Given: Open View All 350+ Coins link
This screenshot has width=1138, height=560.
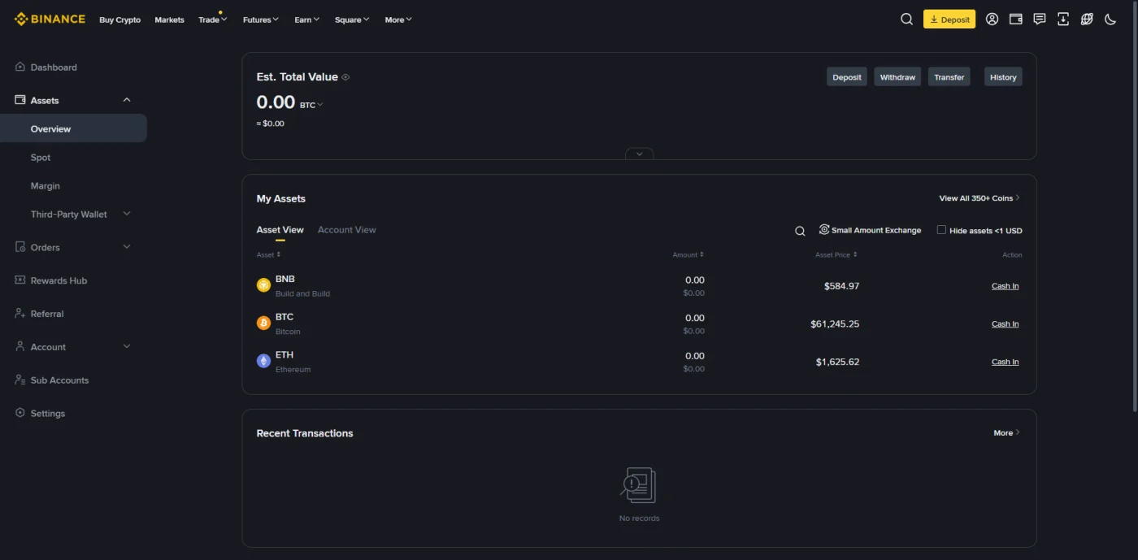Looking at the screenshot, I should click(979, 198).
